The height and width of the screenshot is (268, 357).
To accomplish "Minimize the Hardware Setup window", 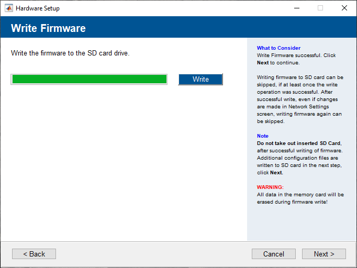I will [296, 8].
